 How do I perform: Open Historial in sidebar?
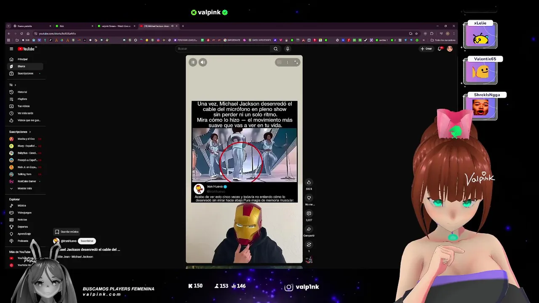click(x=26, y=92)
